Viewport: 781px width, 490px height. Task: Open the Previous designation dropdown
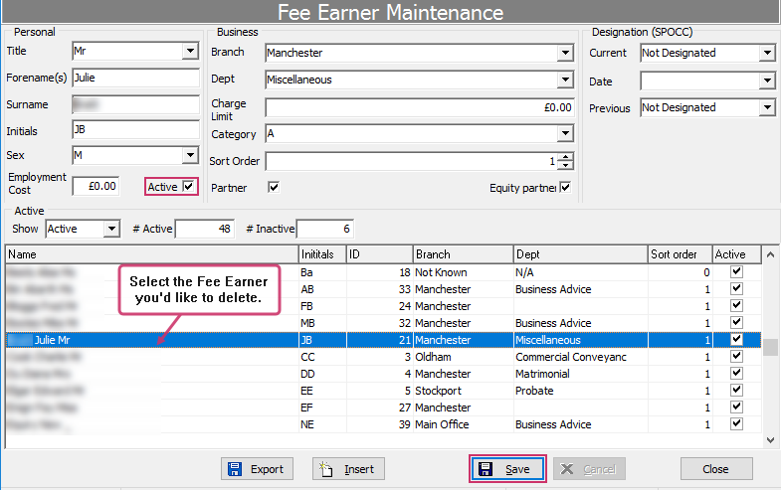[x=767, y=107]
